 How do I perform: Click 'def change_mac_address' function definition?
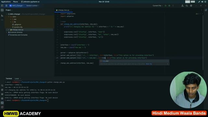click(79, 24)
